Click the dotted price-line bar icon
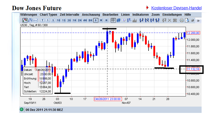 (x=129, y=21)
